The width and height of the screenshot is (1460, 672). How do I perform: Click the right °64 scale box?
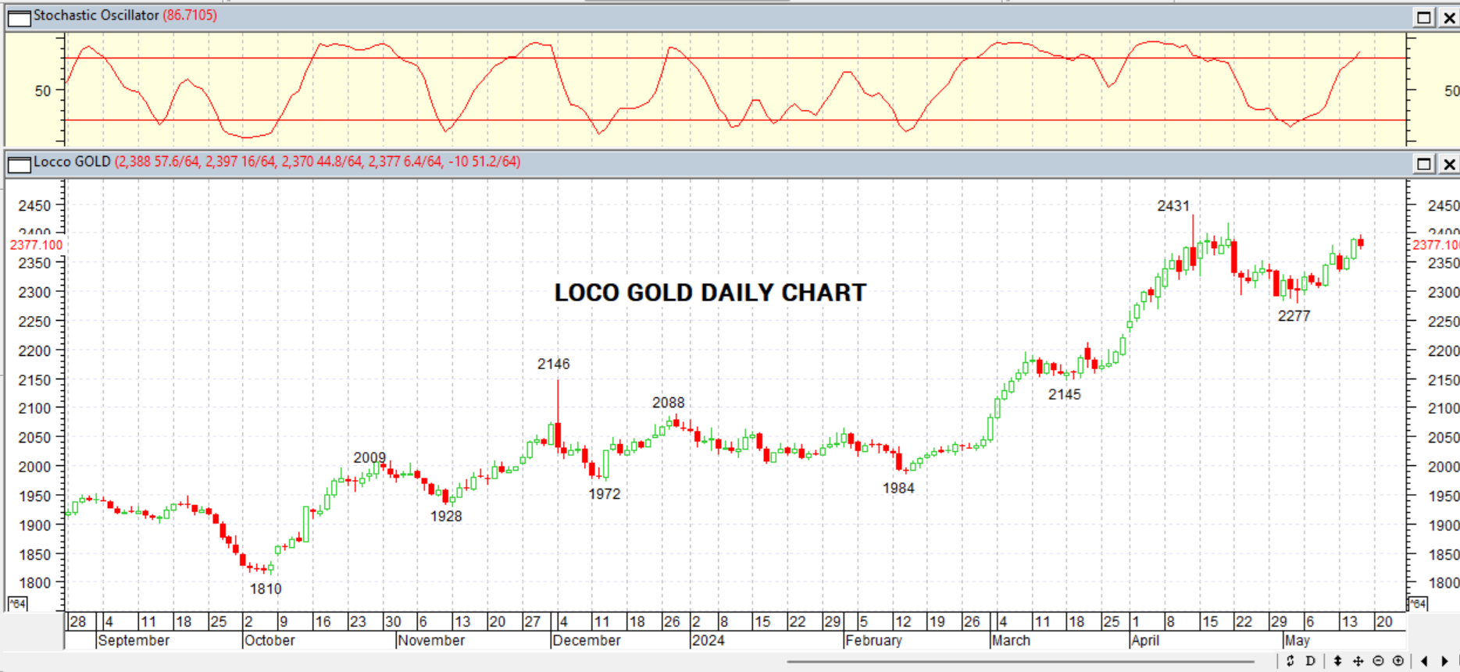click(x=1418, y=603)
